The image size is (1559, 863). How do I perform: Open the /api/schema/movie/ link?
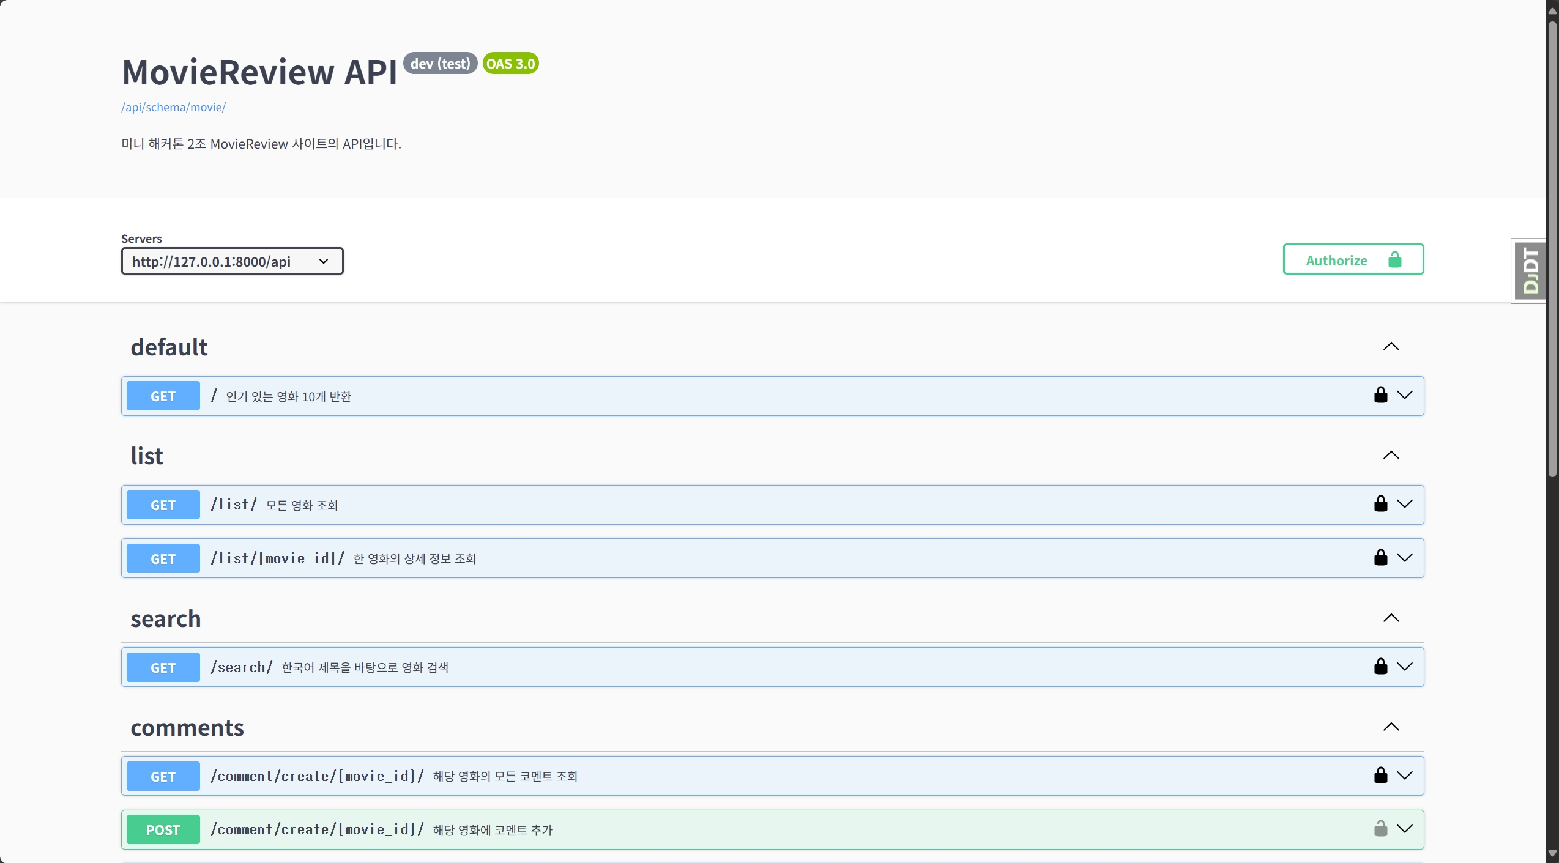coord(173,107)
